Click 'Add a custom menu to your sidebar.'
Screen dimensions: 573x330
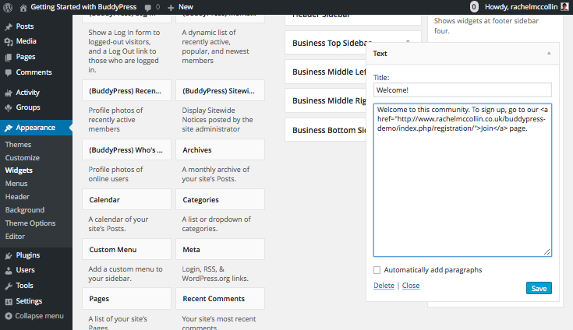coord(125,274)
